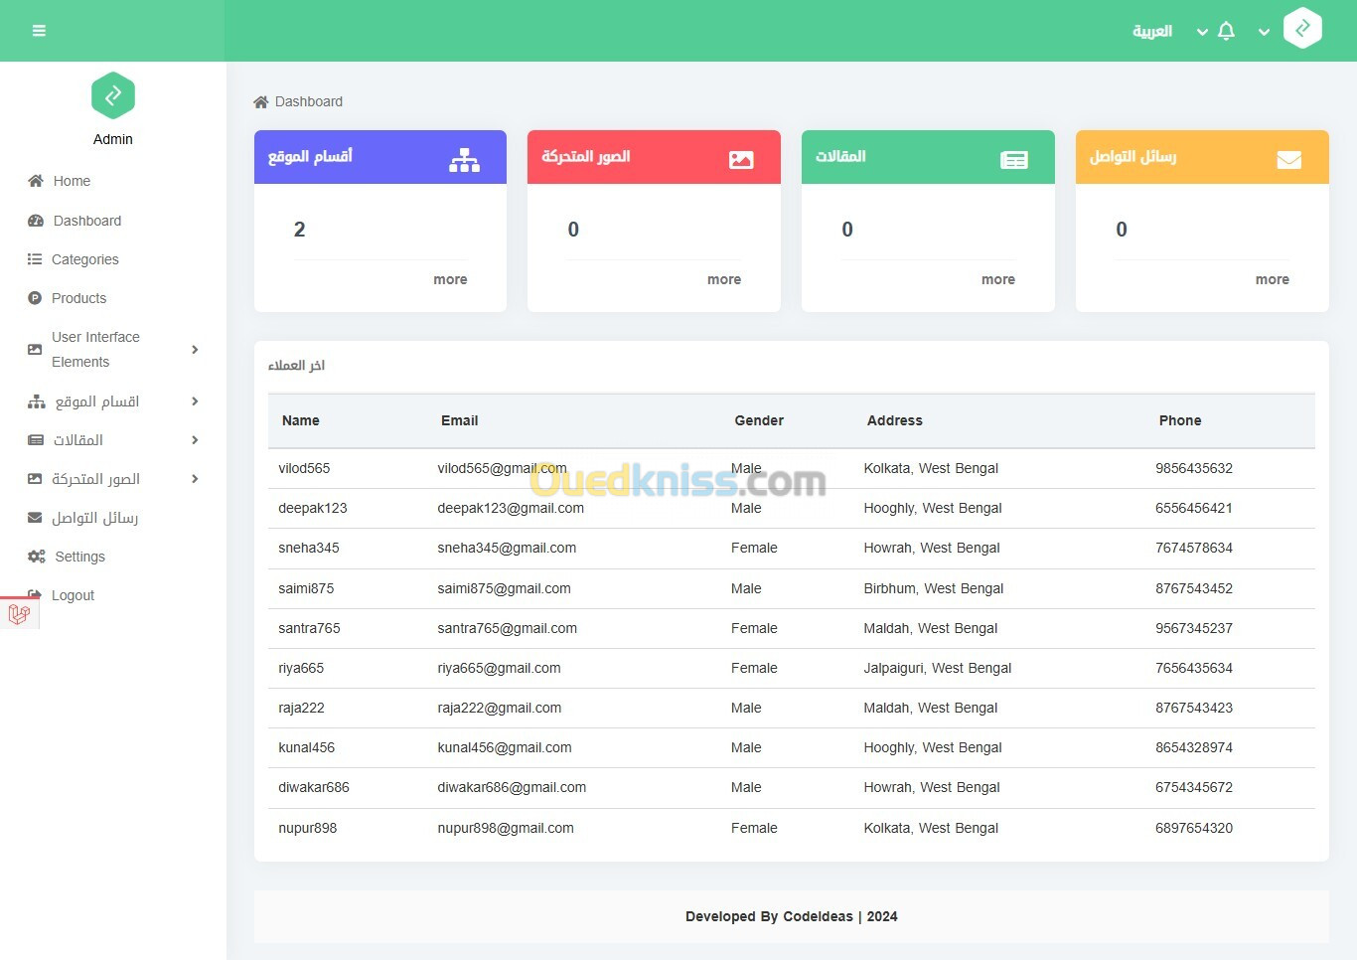1357x960 pixels.
Task: Click the رسائل التواصل envelope icon in sidebar
Action: (35, 518)
